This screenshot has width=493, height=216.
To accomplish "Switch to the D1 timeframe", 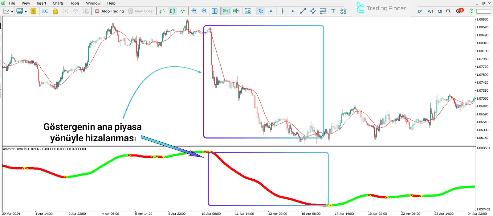I will click(420, 11).
